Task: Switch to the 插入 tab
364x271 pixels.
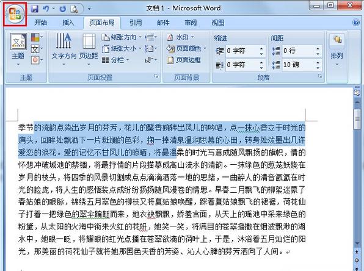Action: [68, 23]
